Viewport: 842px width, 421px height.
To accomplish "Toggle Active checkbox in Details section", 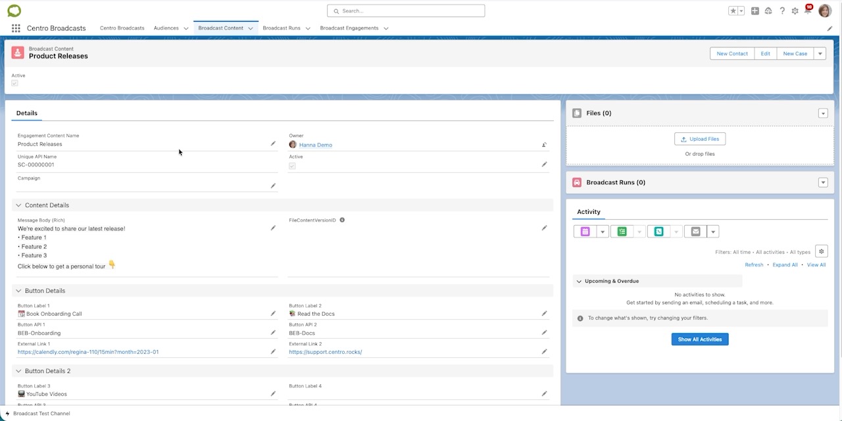I will click(292, 166).
